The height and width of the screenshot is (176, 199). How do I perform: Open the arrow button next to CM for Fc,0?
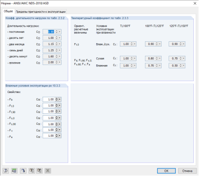60,118
